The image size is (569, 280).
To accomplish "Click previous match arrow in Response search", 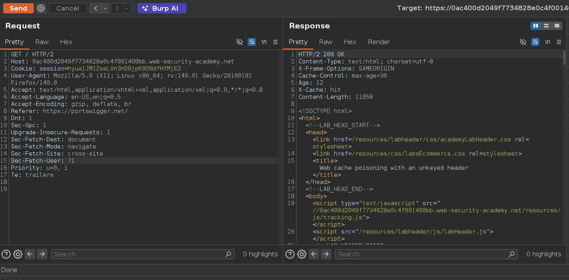I will 314,254.
